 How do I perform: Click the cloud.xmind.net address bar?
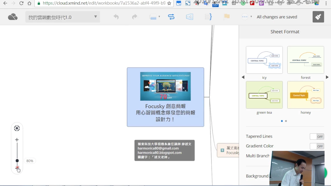pos(103,3)
